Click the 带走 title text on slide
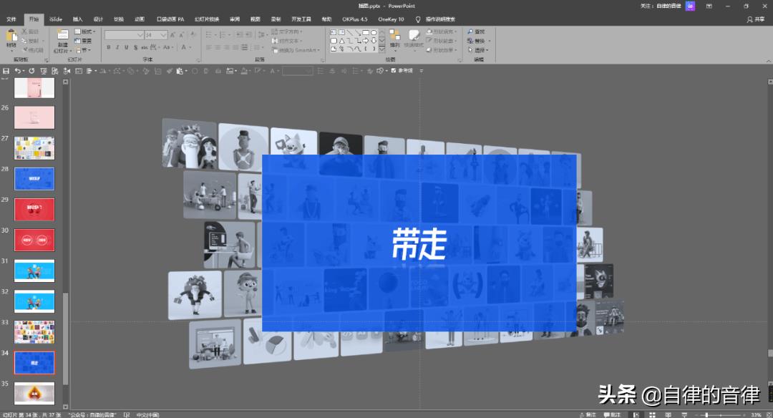The width and height of the screenshot is (773, 418). [419, 243]
